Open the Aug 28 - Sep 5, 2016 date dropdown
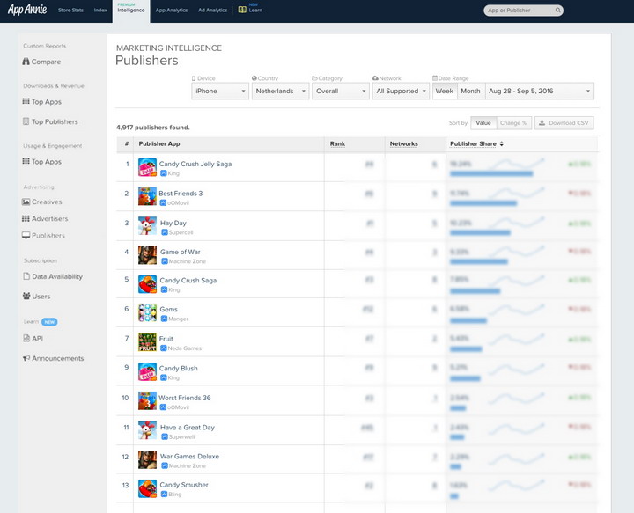The width and height of the screenshot is (634, 513). coord(540,91)
